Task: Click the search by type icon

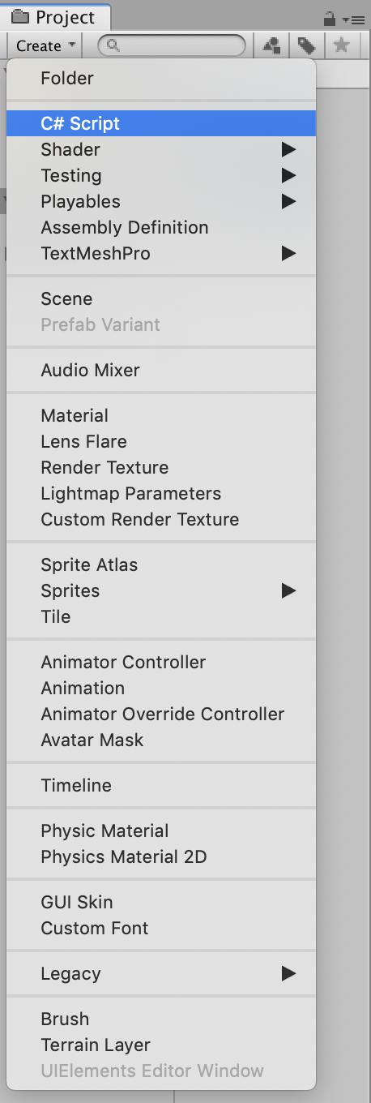Action: (x=271, y=46)
